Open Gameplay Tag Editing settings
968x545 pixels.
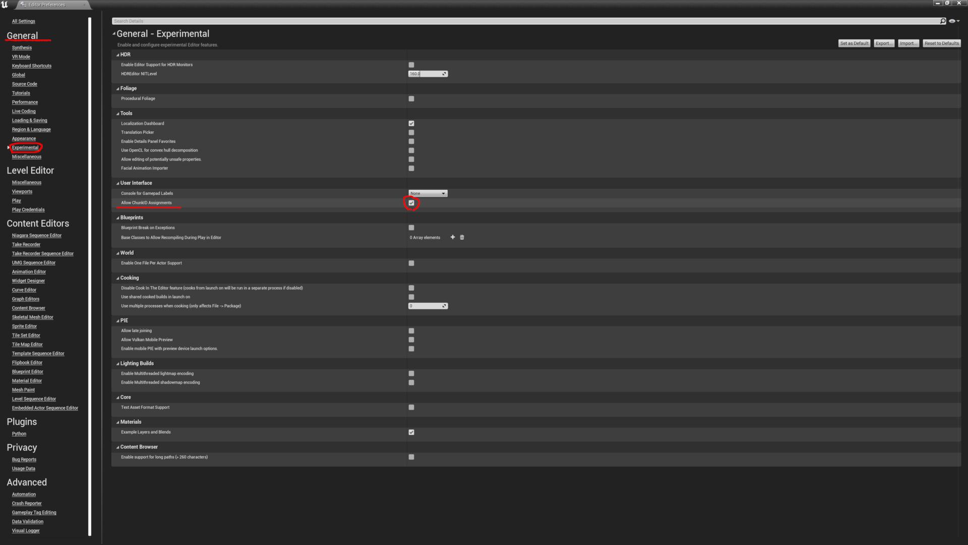tap(34, 513)
